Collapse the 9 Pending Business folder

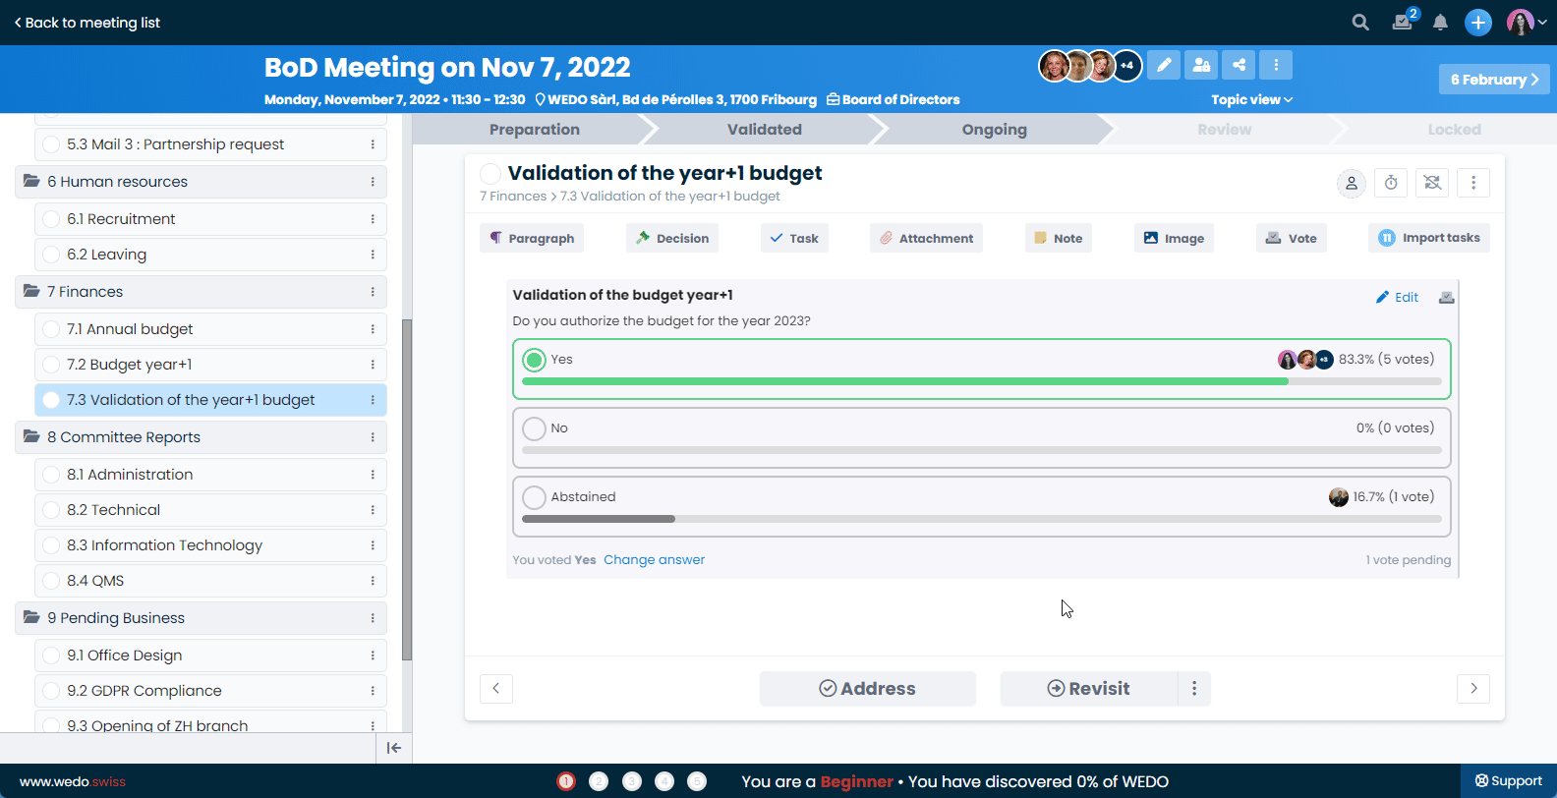31,617
